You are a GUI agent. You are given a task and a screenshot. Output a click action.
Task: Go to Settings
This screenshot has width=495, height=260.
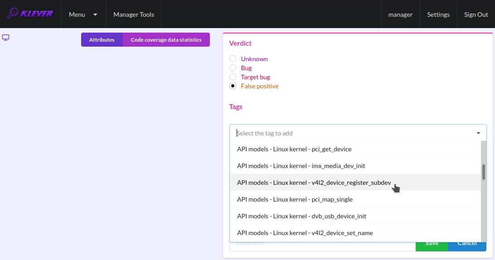point(438,14)
